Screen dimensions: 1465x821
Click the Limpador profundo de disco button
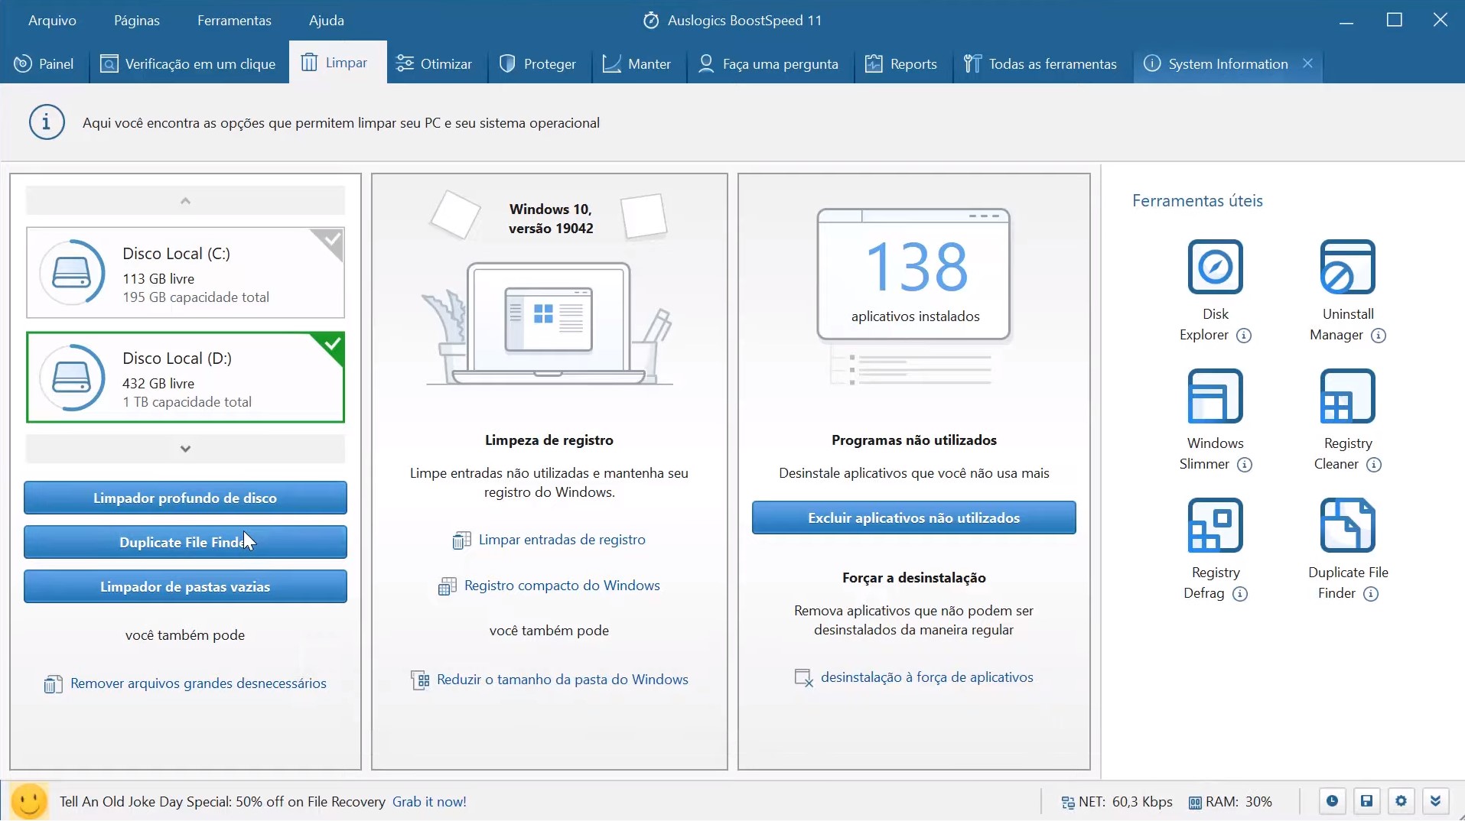tap(185, 498)
